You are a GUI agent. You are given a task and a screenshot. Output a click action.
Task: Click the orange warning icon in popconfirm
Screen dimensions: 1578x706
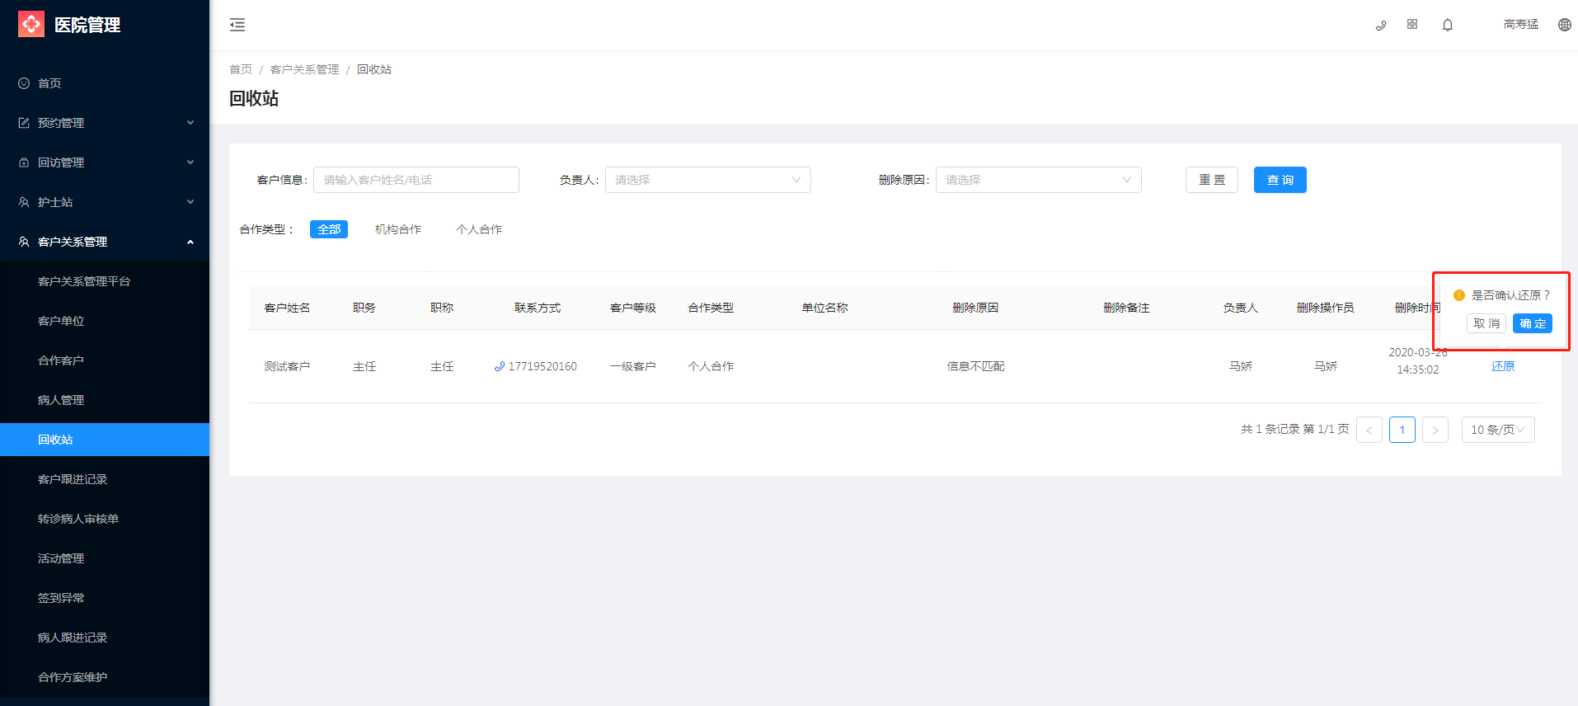pyautogui.click(x=1459, y=295)
